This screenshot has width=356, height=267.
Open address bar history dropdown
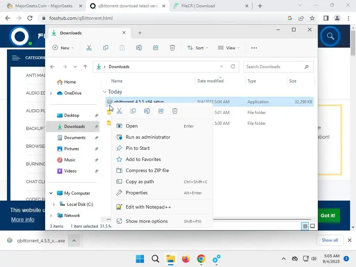click(221, 66)
